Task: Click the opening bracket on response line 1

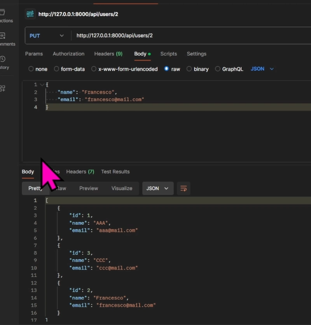Action: pyautogui.click(x=47, y=200)
